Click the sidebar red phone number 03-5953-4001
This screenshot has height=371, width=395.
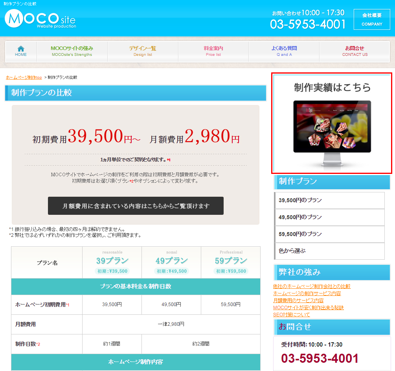point(320,358)
